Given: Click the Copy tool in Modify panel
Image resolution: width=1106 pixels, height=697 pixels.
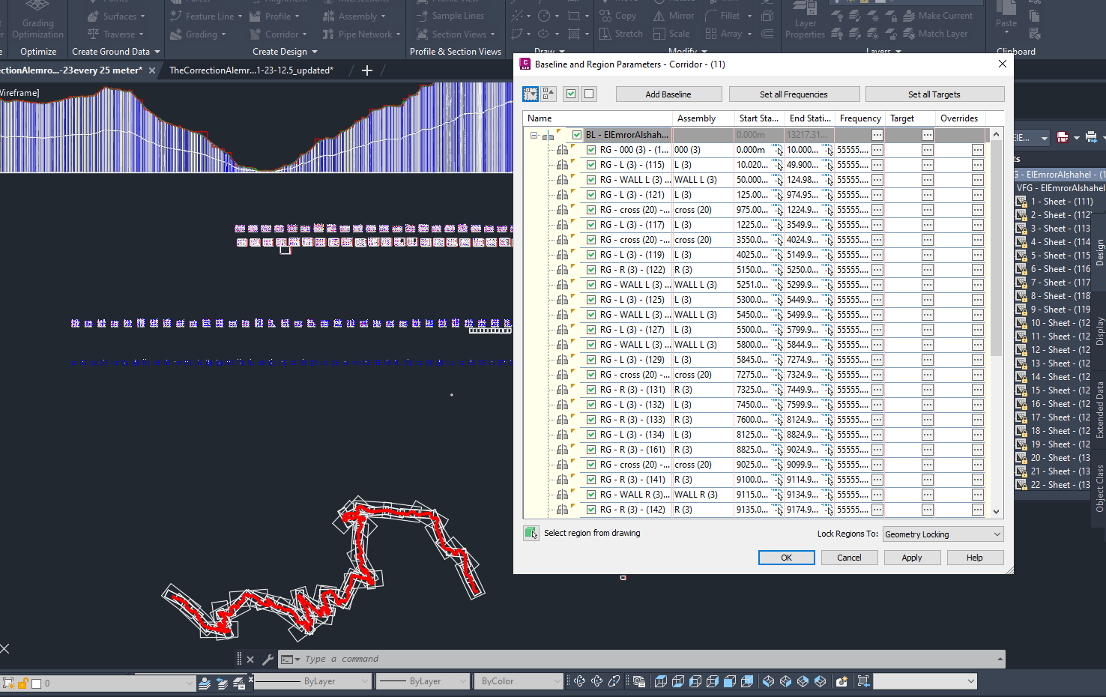Looking at the screenshot, I should pyautogui.click(x=618, y=16).
